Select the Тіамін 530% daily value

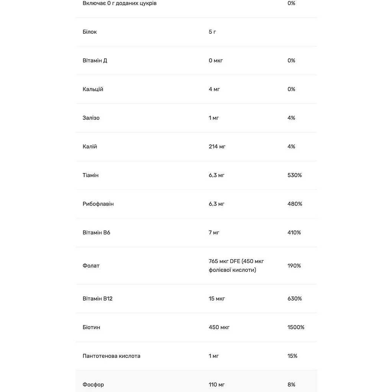click(294, 175)
